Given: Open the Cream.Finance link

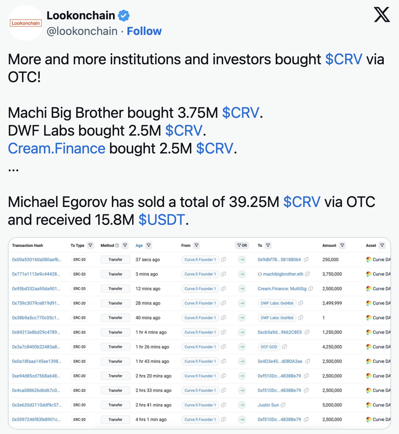Looking at the screenshot, I should pos(56,149).
